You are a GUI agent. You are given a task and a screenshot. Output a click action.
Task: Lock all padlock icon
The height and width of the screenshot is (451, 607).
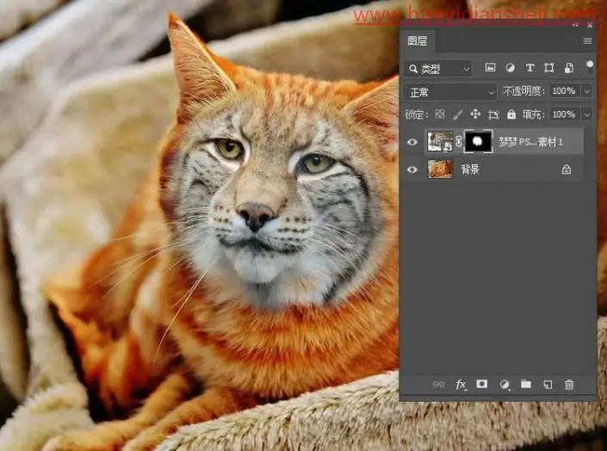click(511, 114)
